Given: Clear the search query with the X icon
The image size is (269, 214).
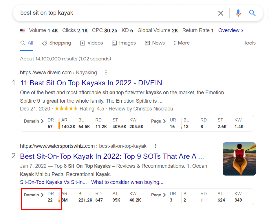Looking at the screenshot, I should (220, 13).
